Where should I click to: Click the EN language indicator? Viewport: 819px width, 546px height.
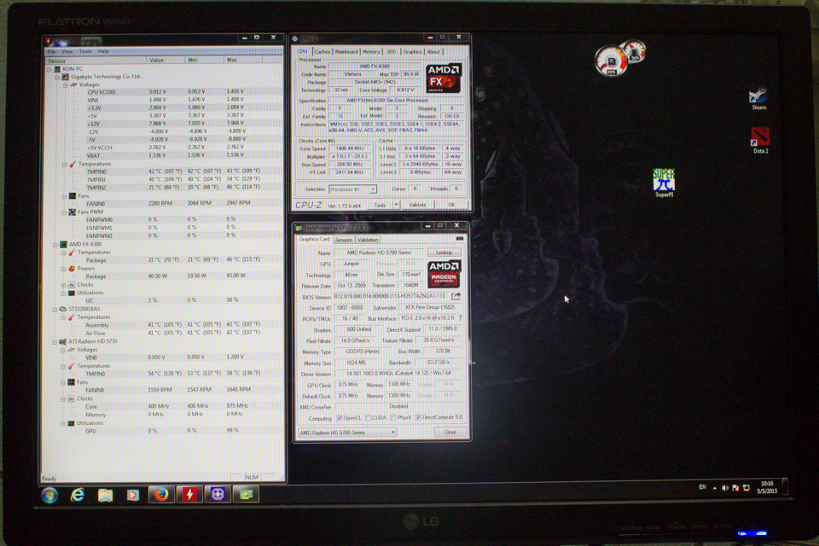[702, 487]
